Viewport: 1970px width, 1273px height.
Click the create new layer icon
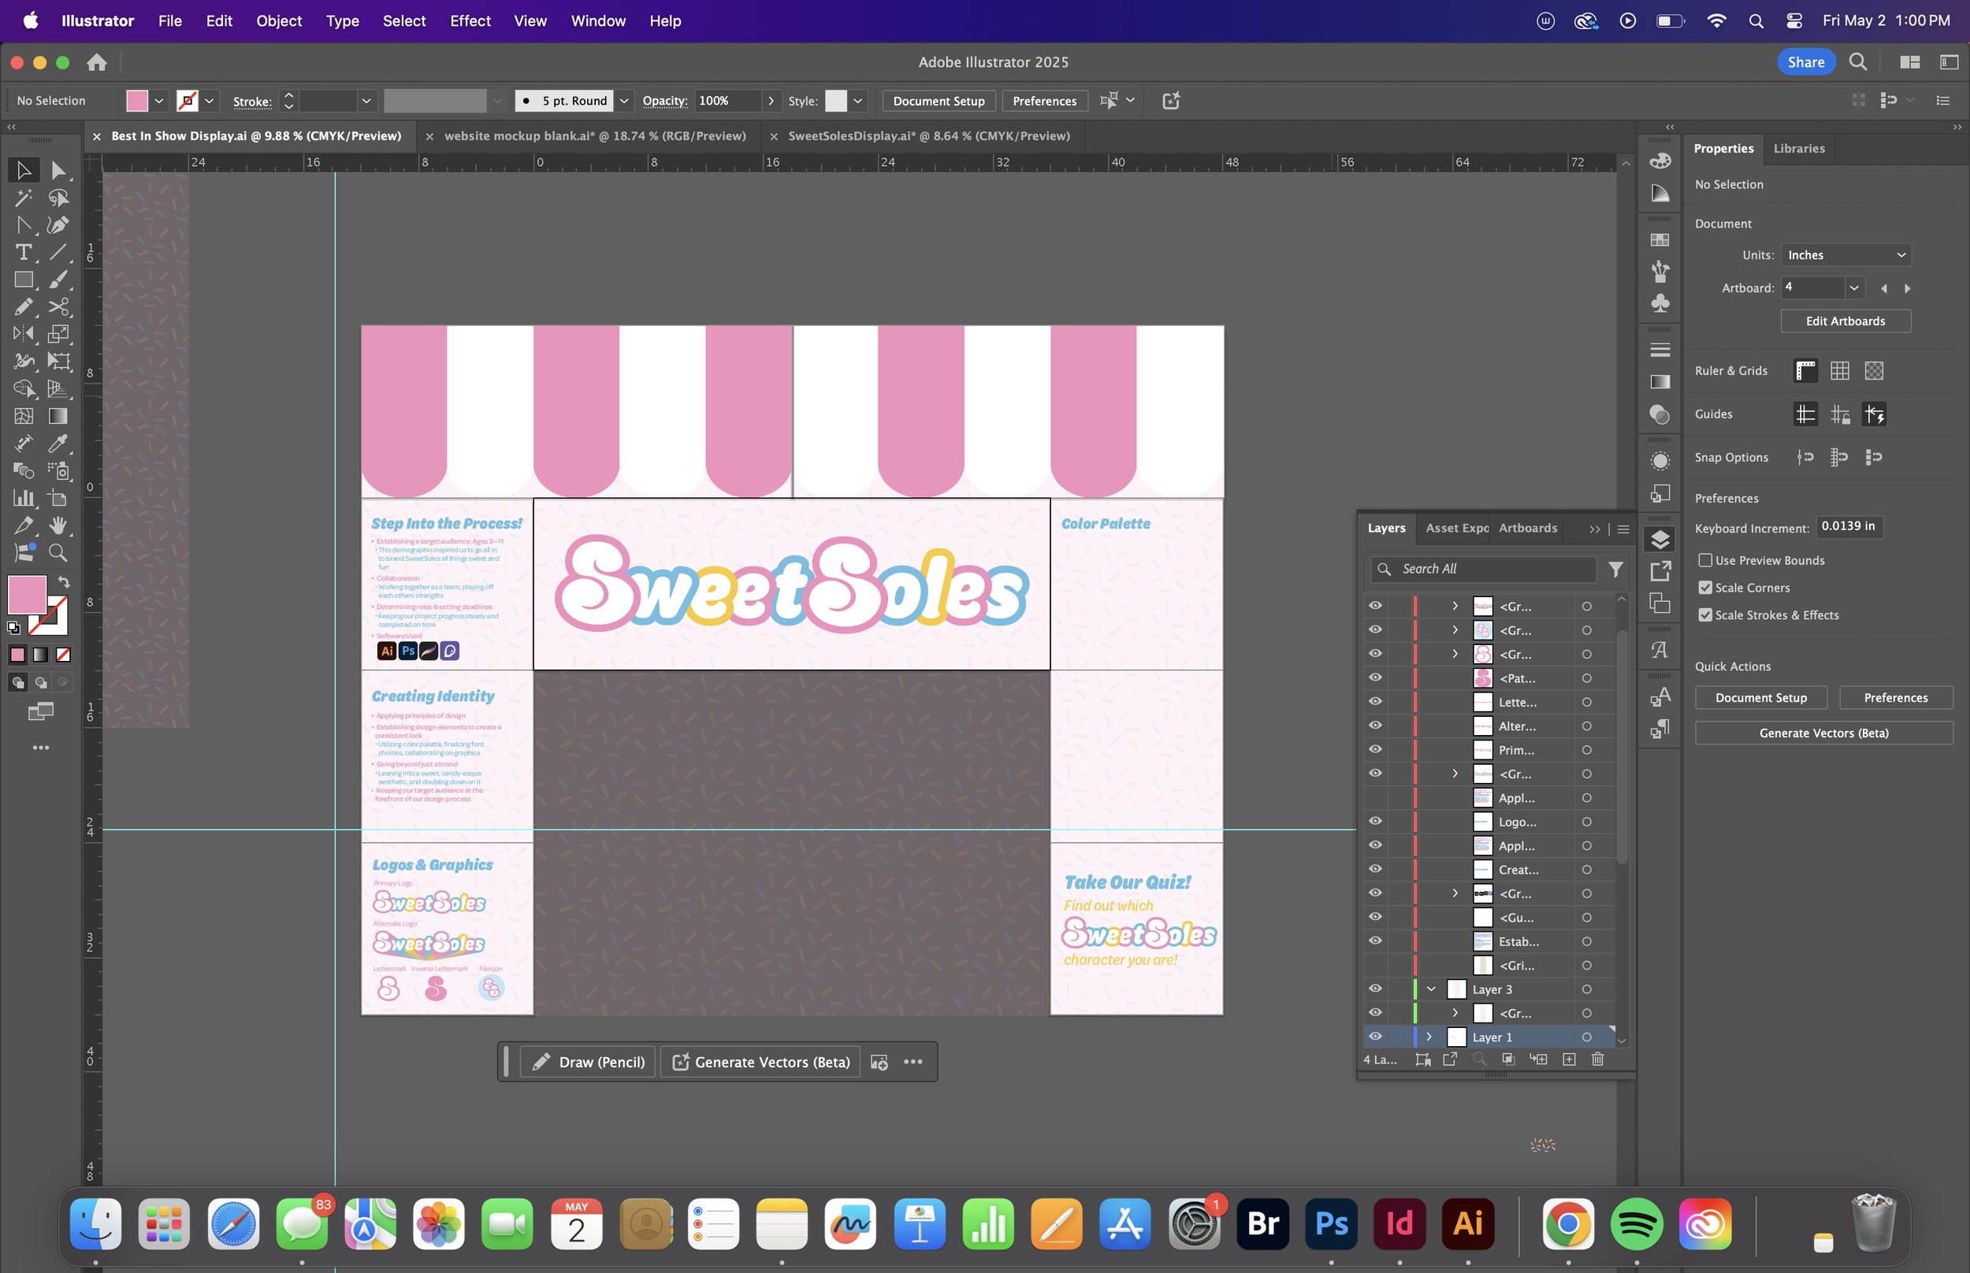tap(1568, 1059)
